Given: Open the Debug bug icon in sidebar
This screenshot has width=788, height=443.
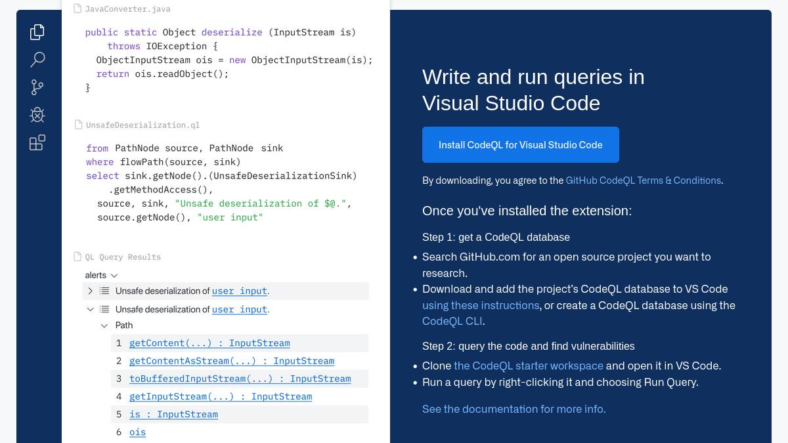Looking at the screenshot, I should 37,116.
